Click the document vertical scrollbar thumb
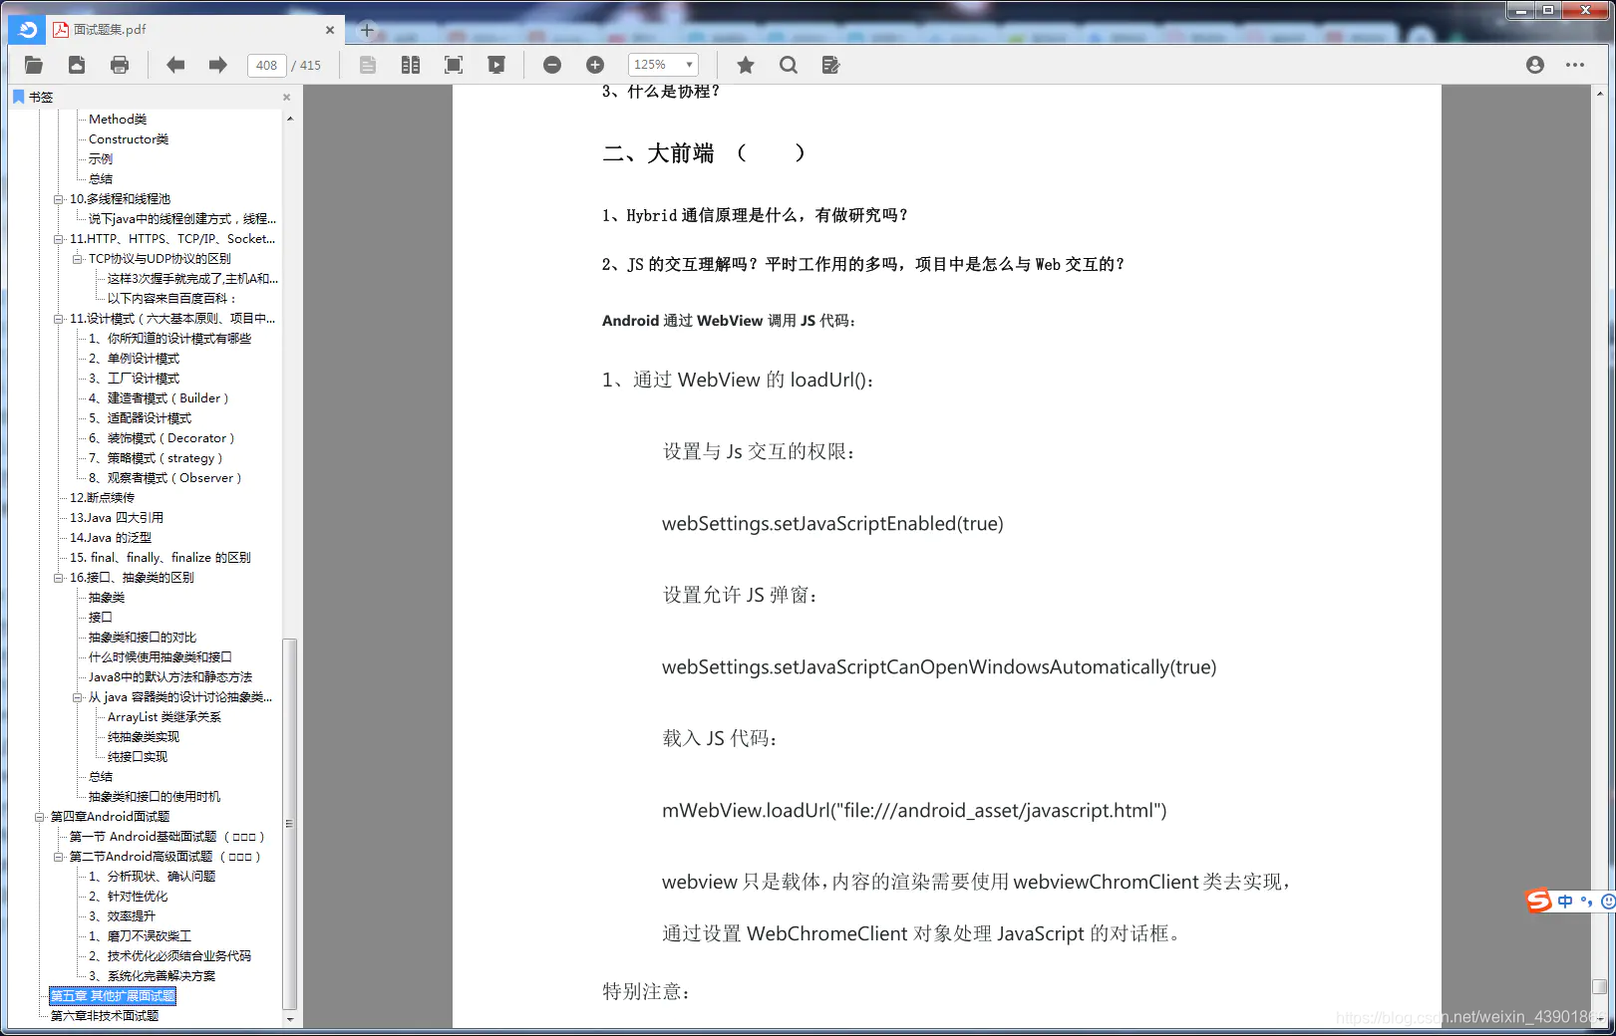 pyautogui.click(x=1600, y=986)
